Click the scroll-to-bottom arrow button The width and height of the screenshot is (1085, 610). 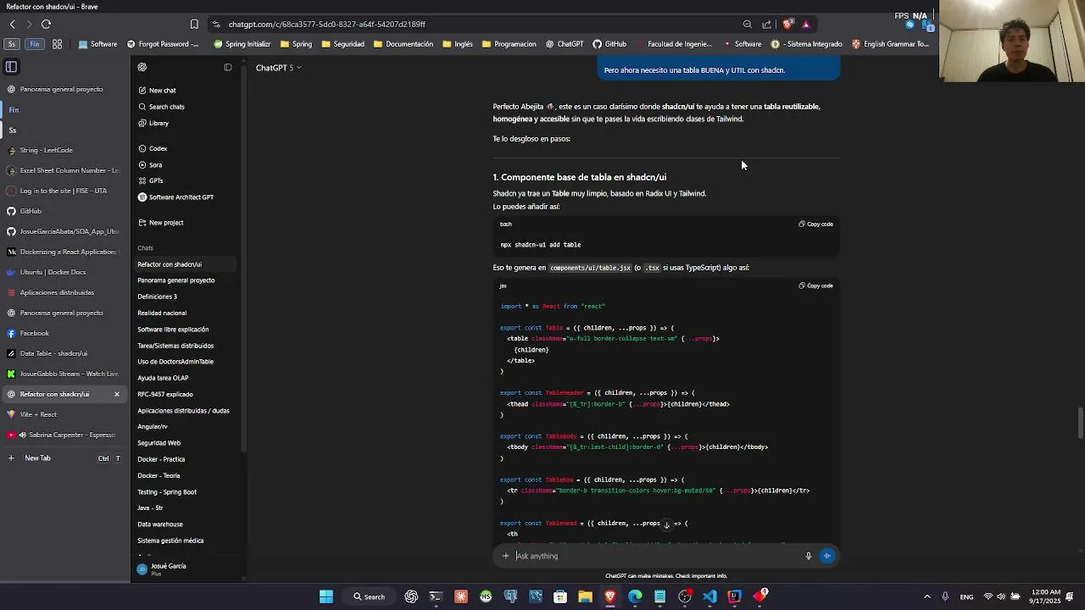[666, 524]
